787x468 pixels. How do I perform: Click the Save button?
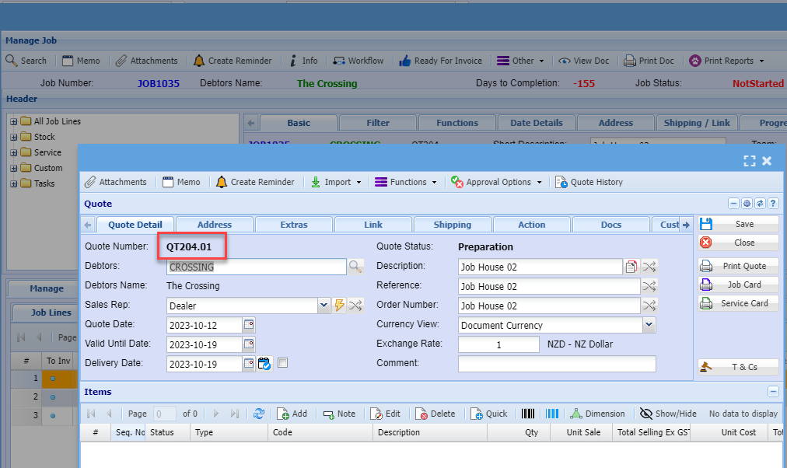tap(739, 224)
